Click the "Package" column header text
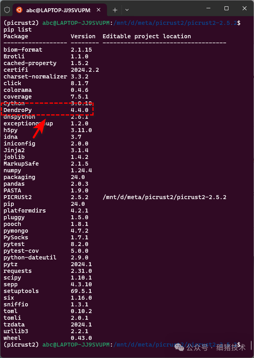This screenshot has width=254, height=358. click(16, 36)
